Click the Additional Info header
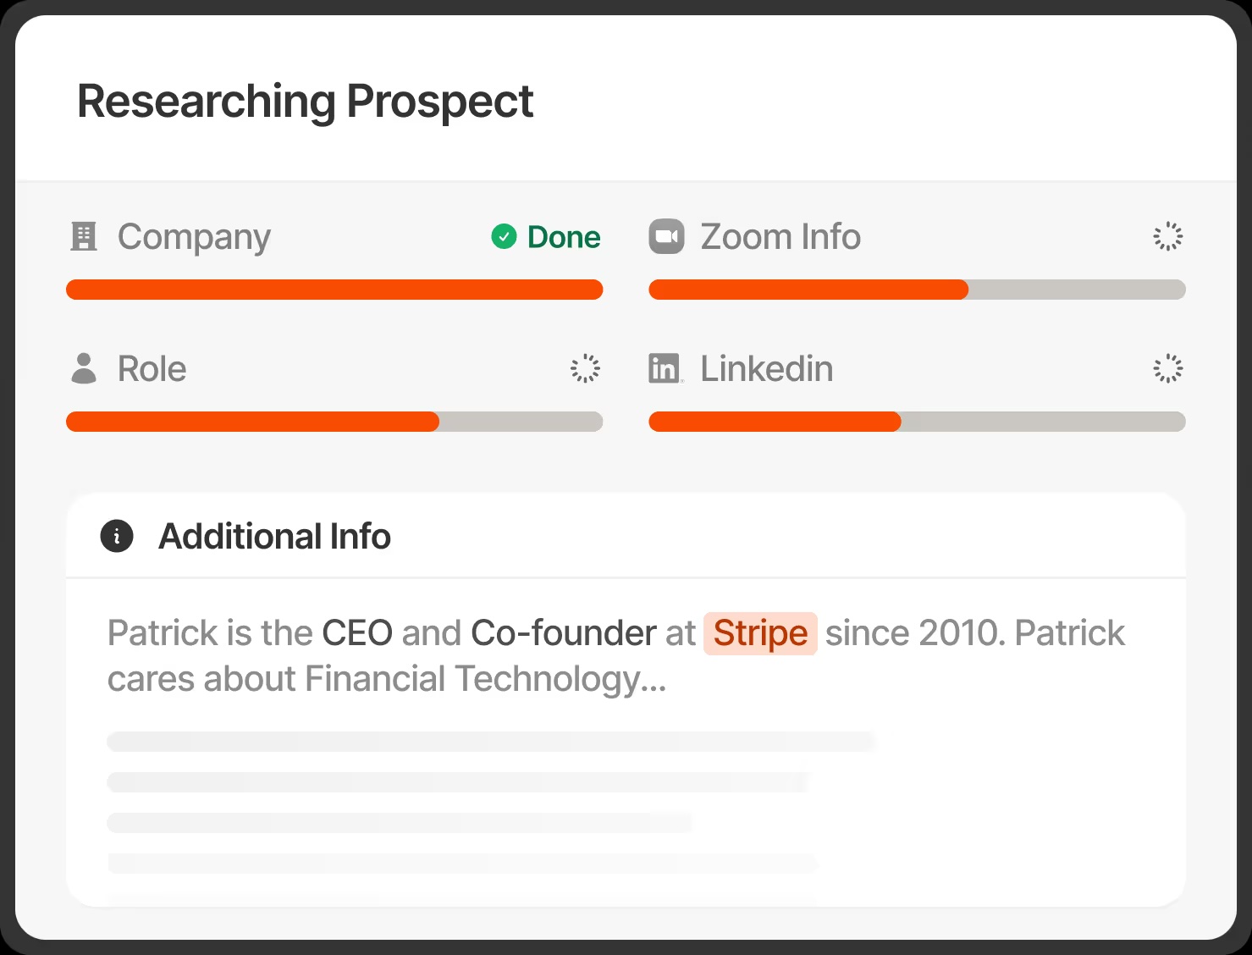 (x=274, y=537)
